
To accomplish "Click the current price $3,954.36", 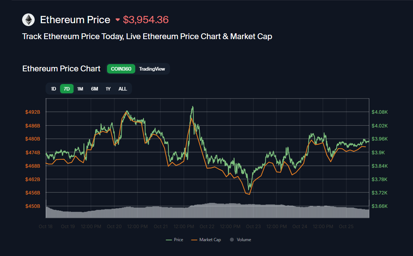I will 146,20.
